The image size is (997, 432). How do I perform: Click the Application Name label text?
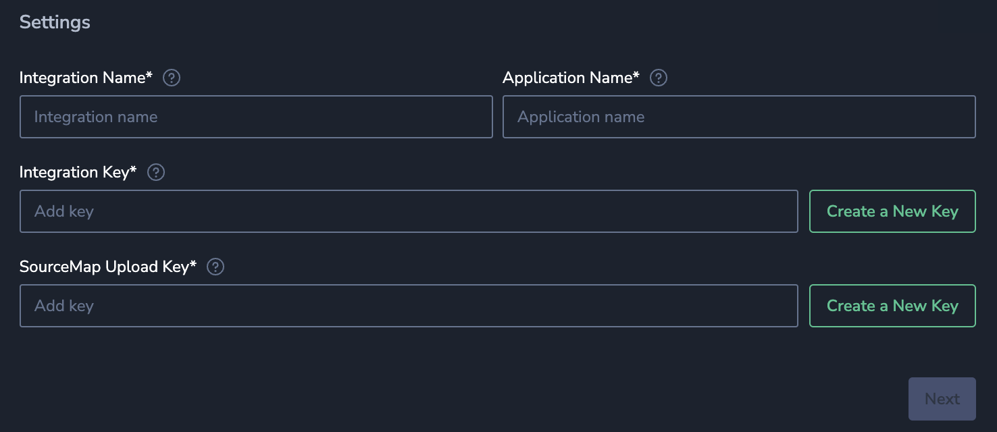pos(567,78)
